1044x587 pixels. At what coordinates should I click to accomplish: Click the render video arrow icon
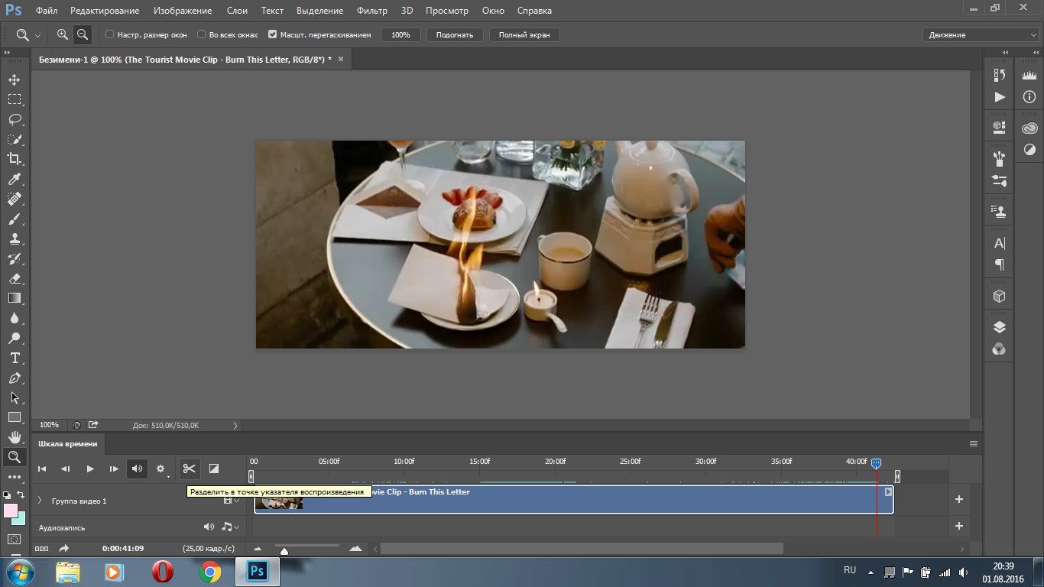tap(64, 548)
